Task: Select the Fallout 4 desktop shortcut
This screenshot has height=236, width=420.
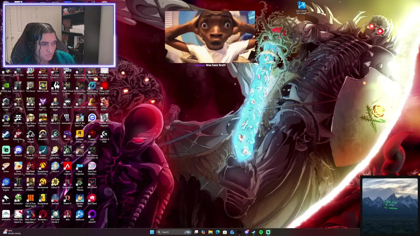Action: 55,168
